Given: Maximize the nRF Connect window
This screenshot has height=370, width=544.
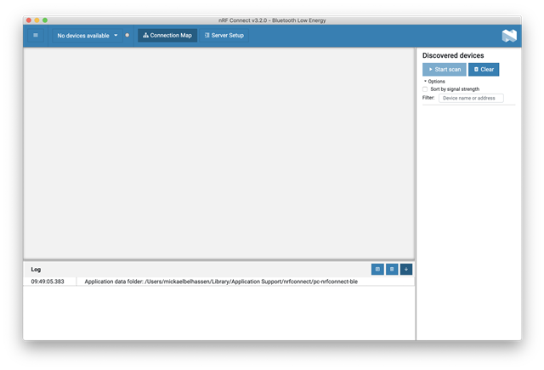Looking at the screenshot, I should coord(45,20).
